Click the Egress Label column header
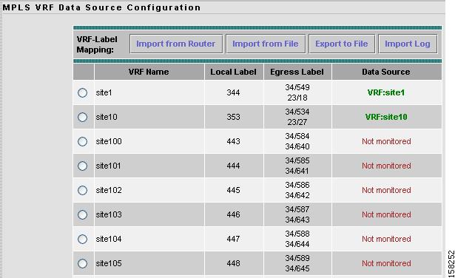455x278 pixels. click(297, 72)
